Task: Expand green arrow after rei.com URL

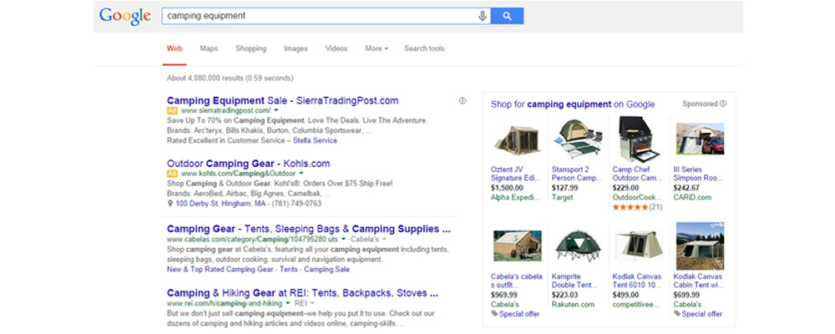Action: 288,304
